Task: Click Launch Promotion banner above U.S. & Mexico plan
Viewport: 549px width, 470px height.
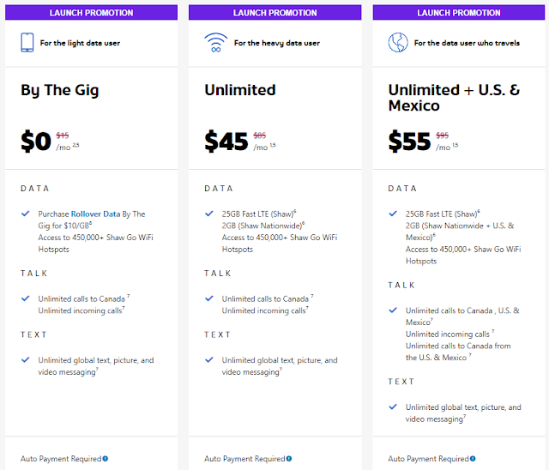Action: coord(457,13)
